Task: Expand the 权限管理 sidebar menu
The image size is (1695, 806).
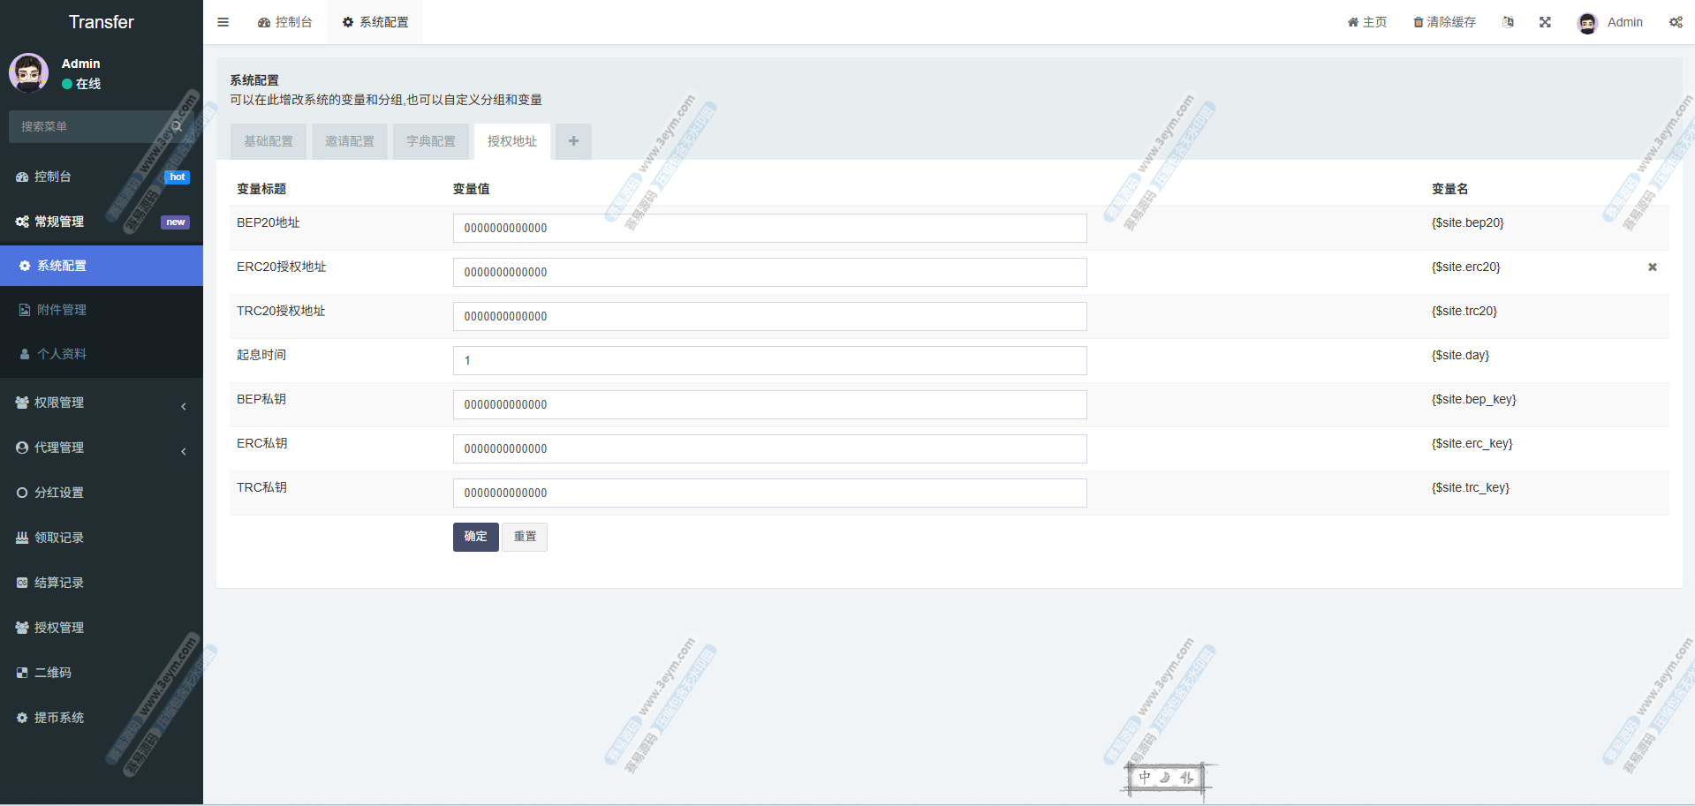Action: click(101, 403)
